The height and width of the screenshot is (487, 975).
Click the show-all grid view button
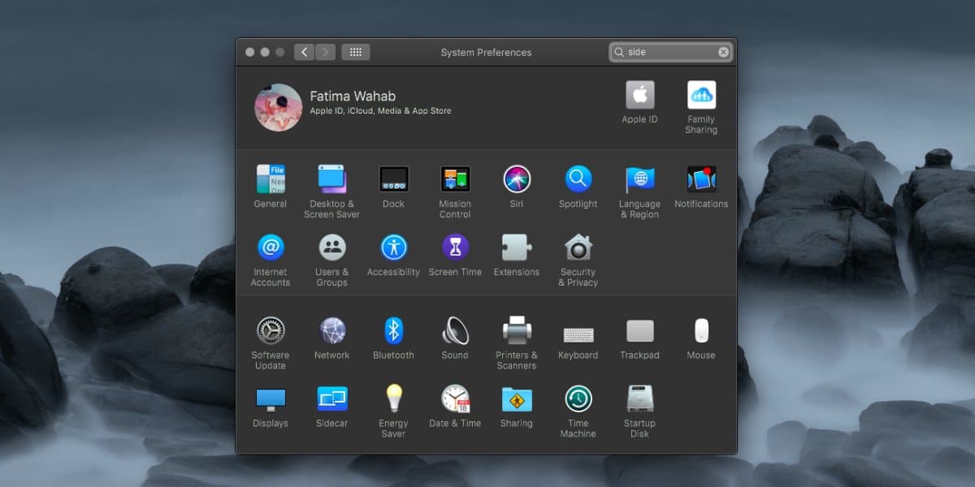point(355,51)
